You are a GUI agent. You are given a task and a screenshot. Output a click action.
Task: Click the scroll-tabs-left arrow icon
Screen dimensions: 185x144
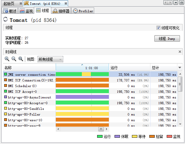pos(166,3)
